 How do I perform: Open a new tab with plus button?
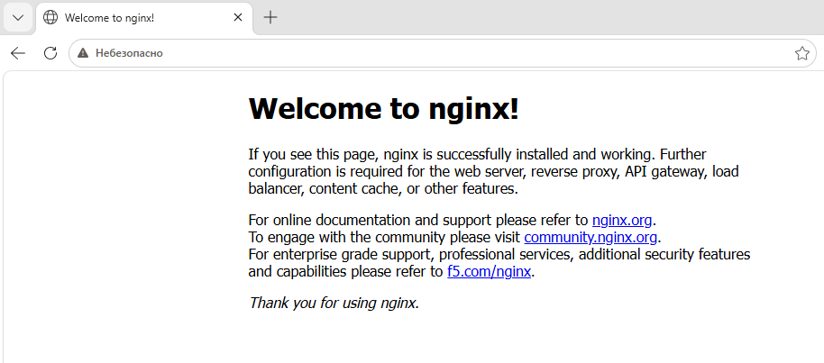click(270, 17)
